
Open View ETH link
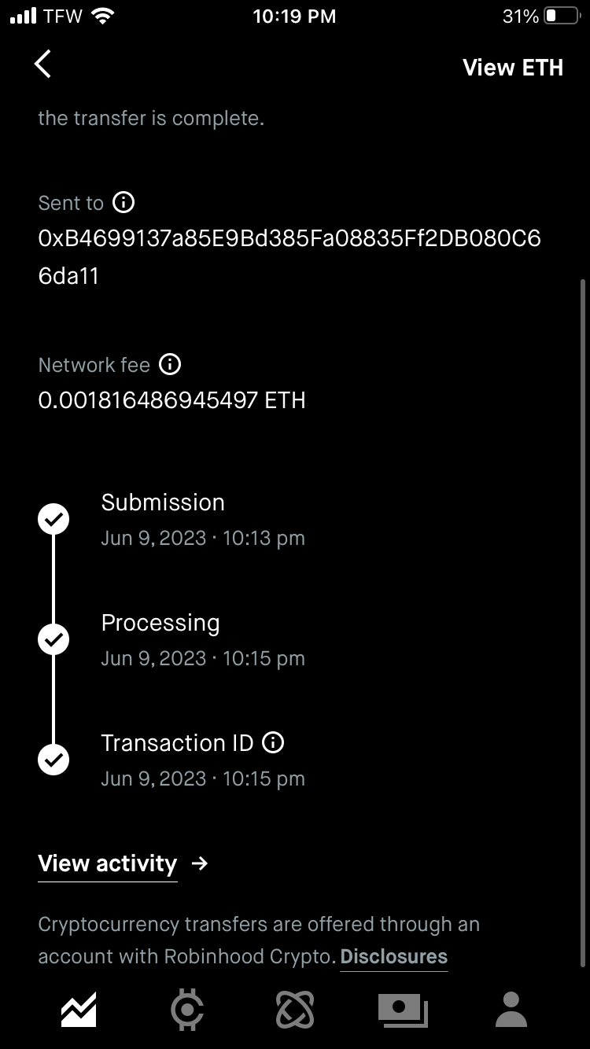click(513, 68)
